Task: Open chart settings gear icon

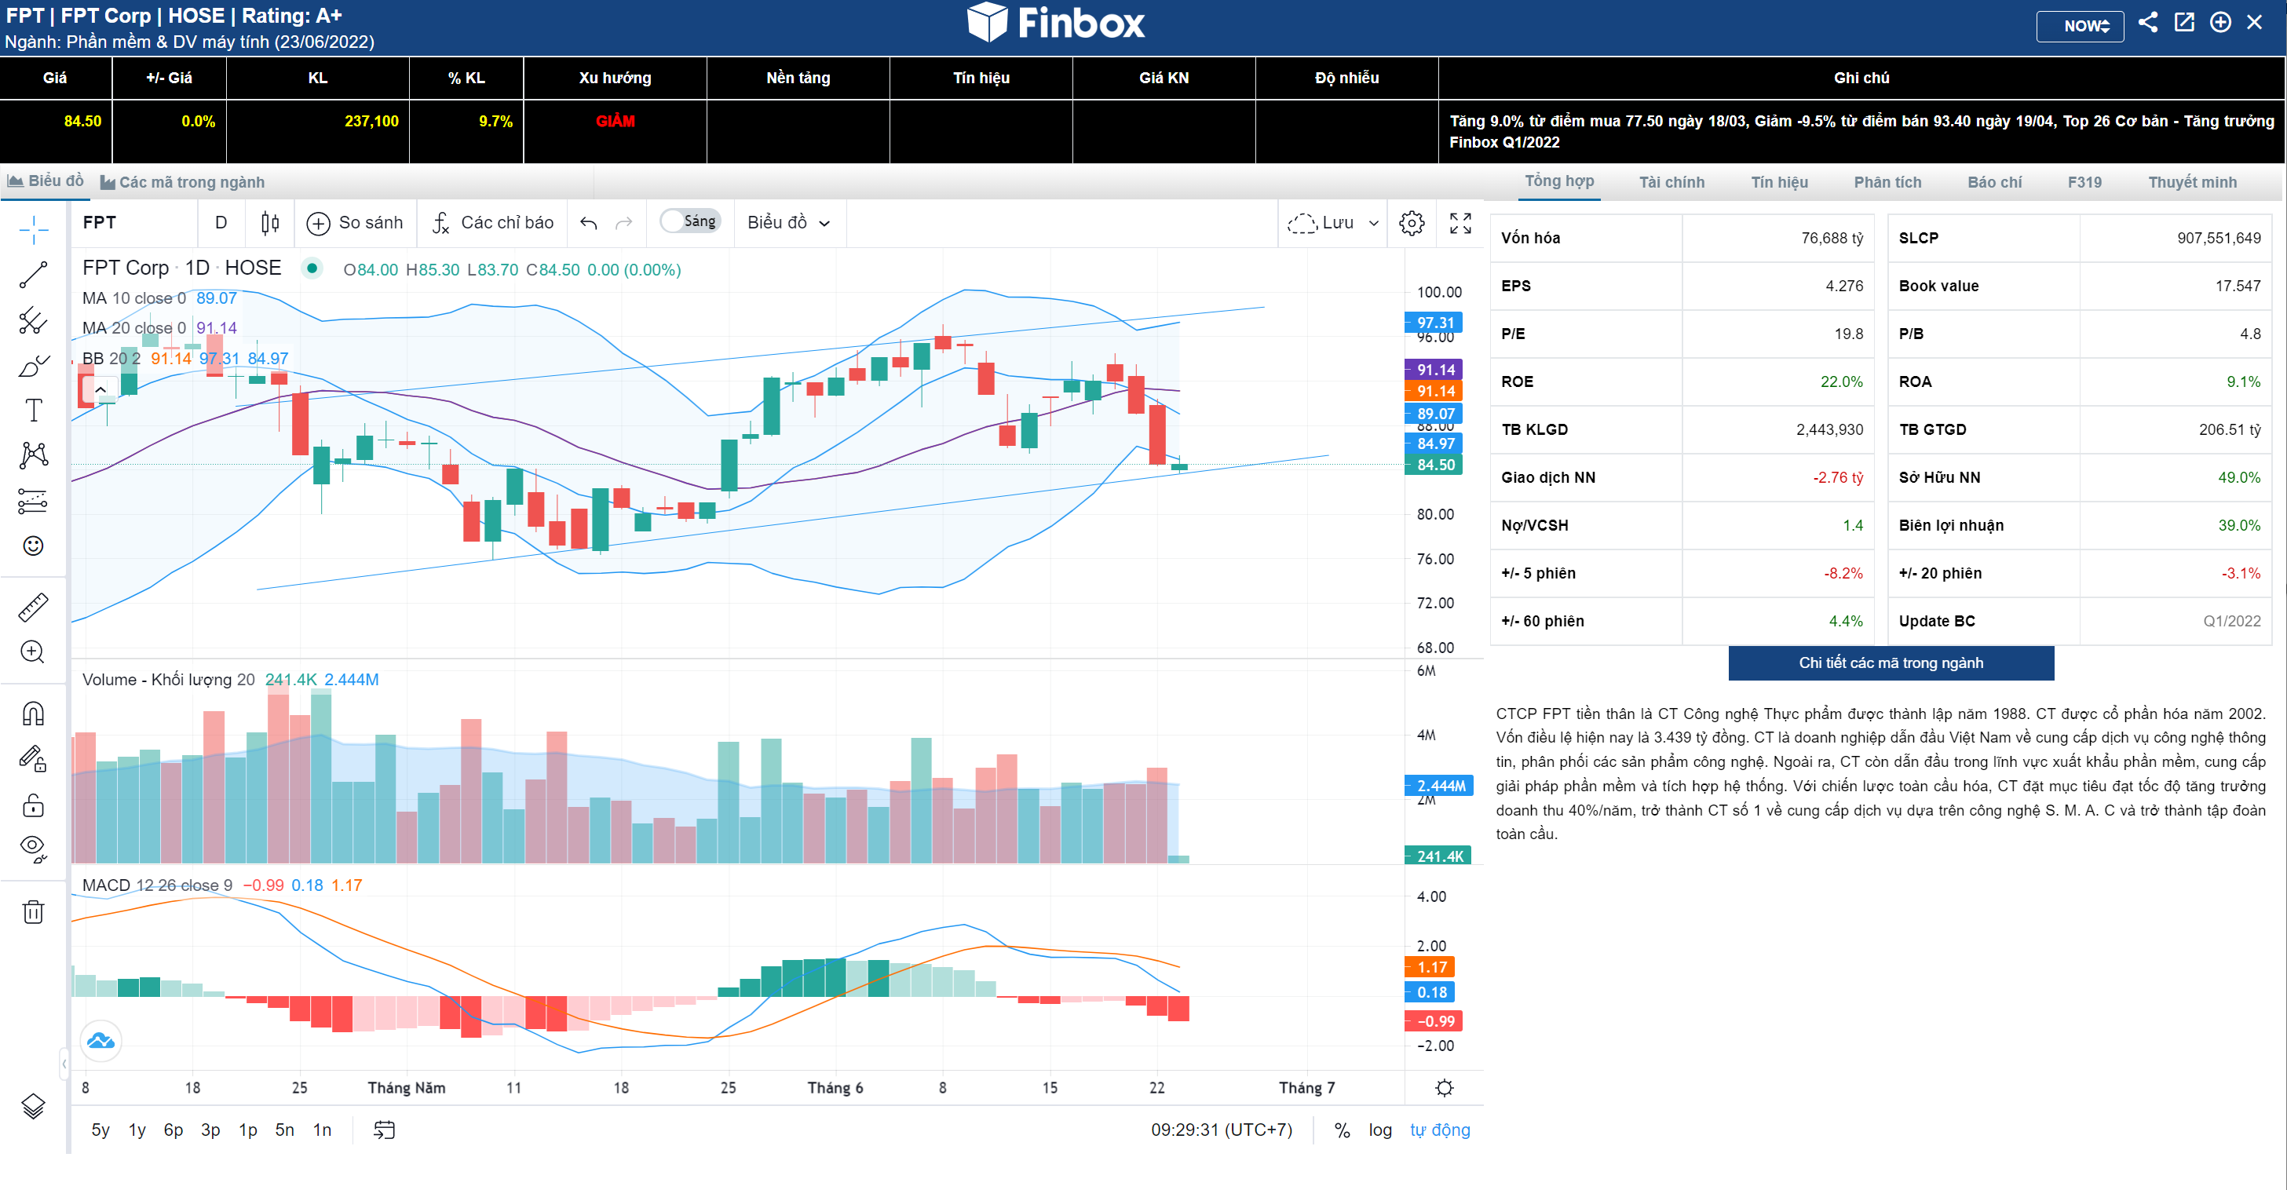Action: point(1411,223)
